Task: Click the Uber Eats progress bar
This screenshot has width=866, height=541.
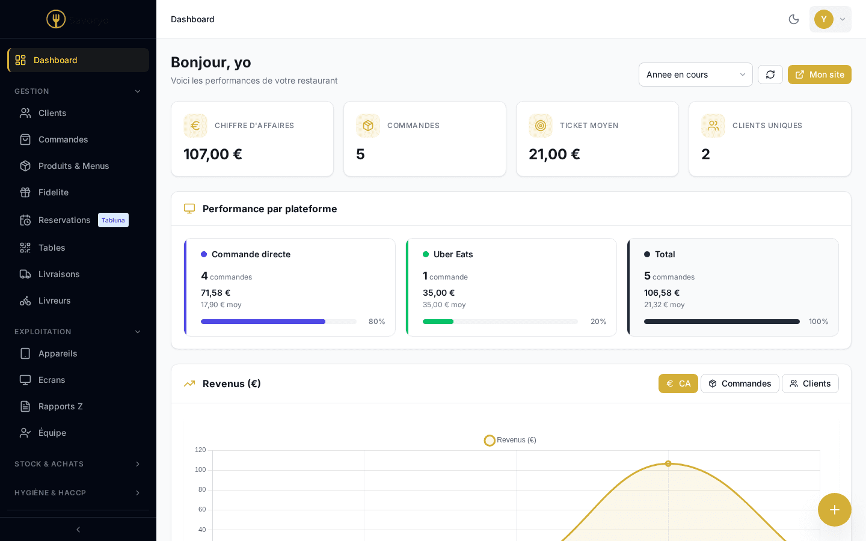Action: pos(500,322)
